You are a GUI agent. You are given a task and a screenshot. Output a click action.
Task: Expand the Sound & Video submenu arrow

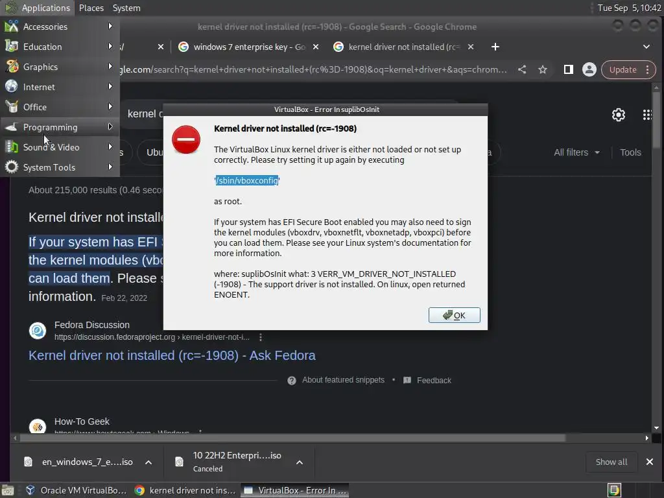(110, 147)
